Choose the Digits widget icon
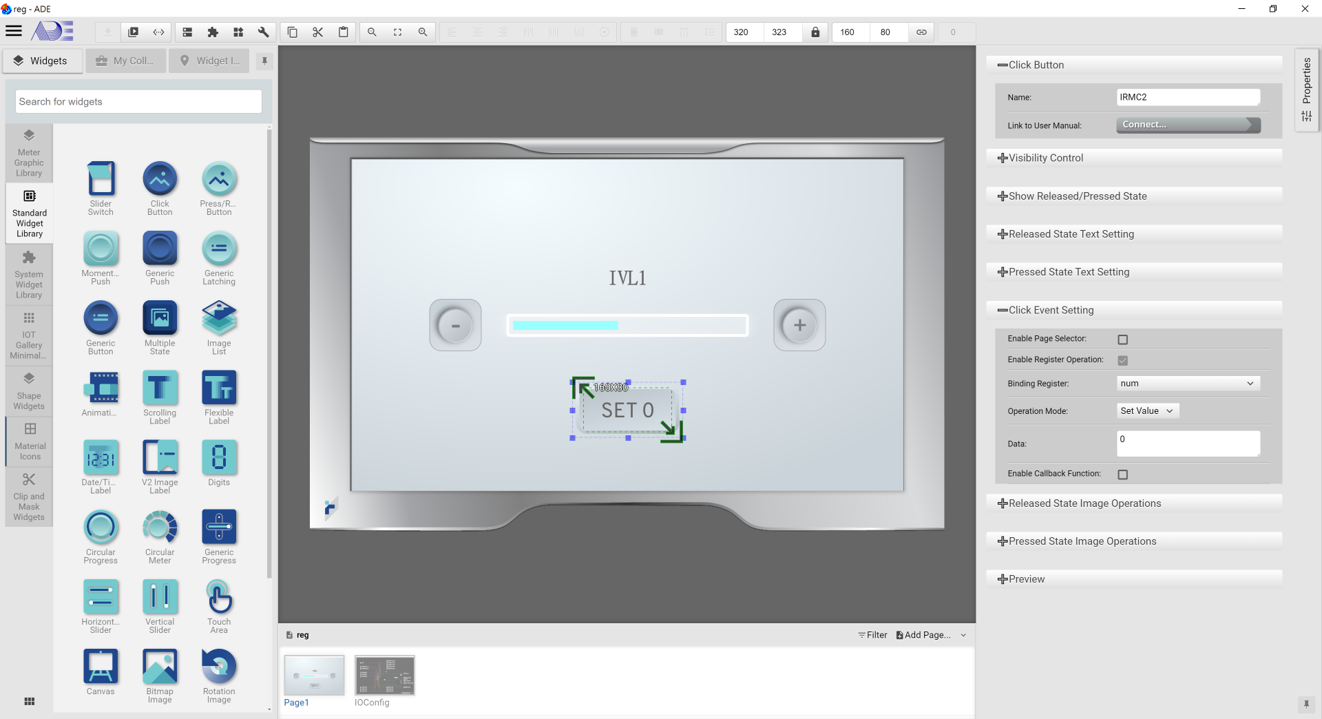Image resolution: width=1322 pixels, height=719 pixels. tap(219, 458)
